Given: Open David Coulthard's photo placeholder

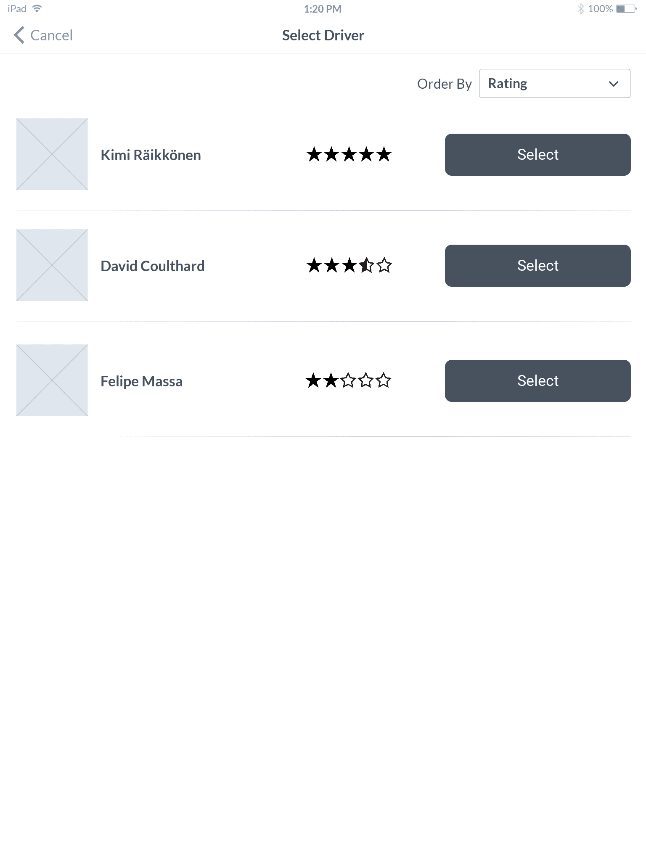Looking at the screenshot, I should 52,265.
